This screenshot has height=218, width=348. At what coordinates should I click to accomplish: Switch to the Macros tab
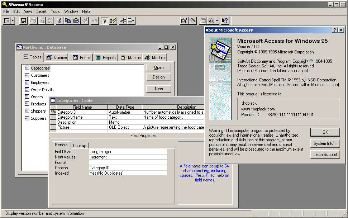(131, 58)
